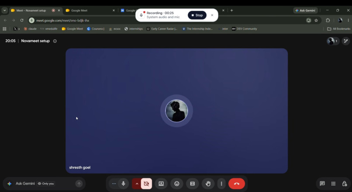Screen dimensions: 352x192
Task: Open the emoji reactions button
Action: coord(177,184)
